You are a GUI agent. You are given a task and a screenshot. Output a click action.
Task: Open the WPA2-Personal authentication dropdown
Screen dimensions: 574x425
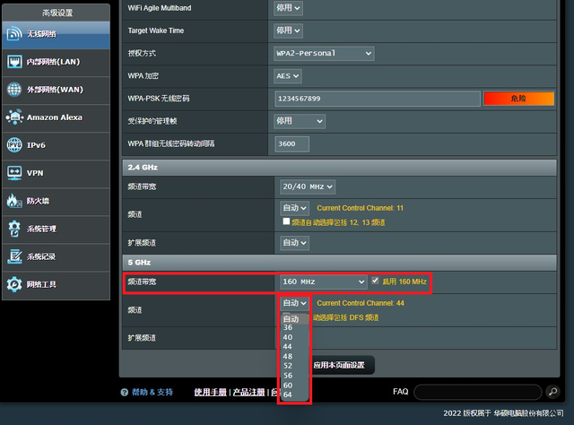[x=324, y=54]
